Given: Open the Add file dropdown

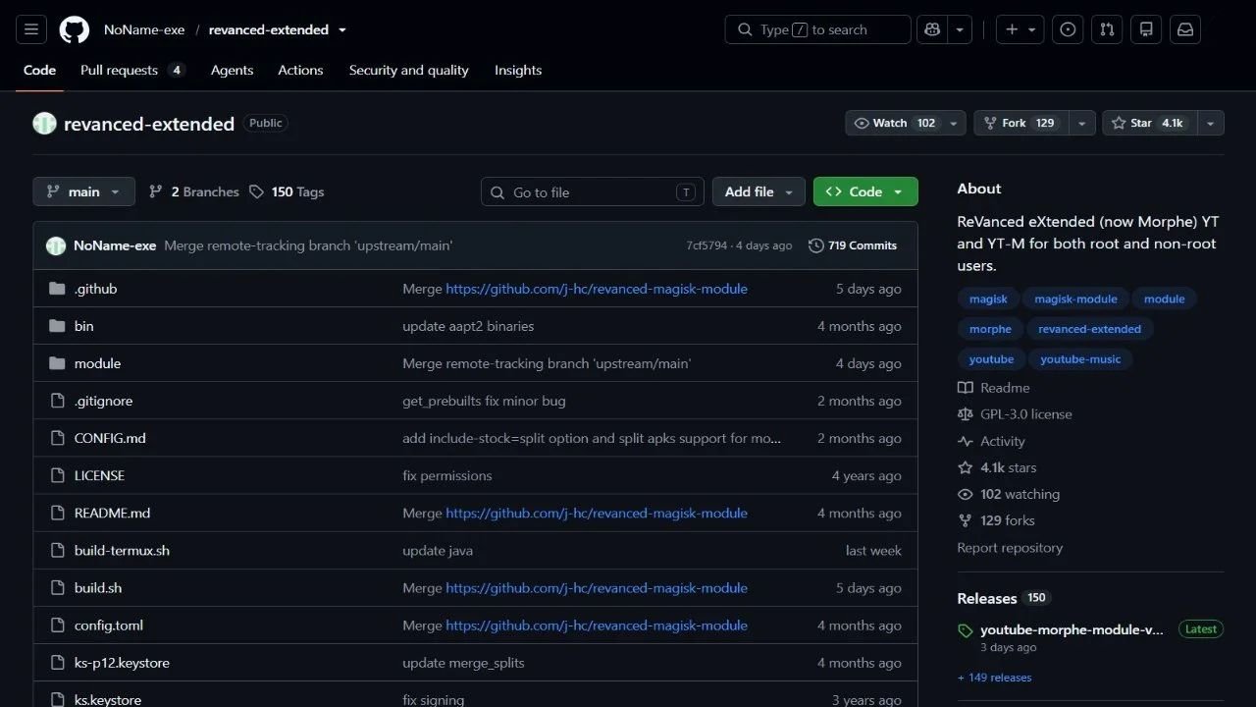Looking at the screenshot, I should tap(759, 191).
